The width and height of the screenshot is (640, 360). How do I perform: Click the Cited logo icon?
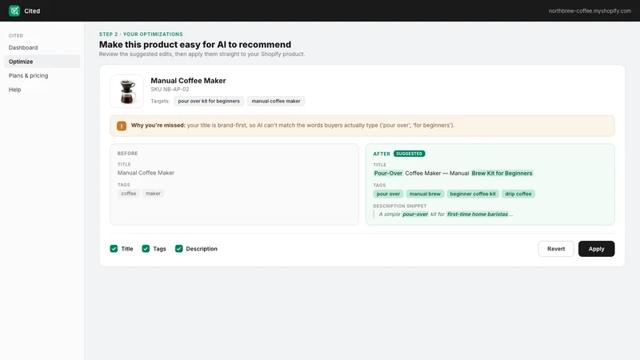pos(14,10)
